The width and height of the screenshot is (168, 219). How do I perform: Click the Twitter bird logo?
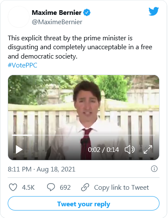154,11
